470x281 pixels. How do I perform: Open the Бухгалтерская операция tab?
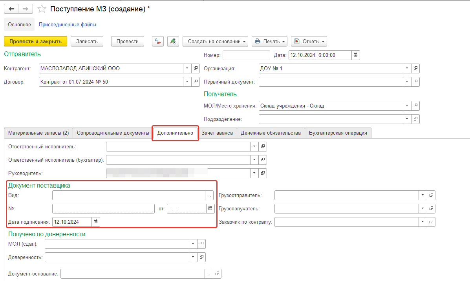(338, 133)
